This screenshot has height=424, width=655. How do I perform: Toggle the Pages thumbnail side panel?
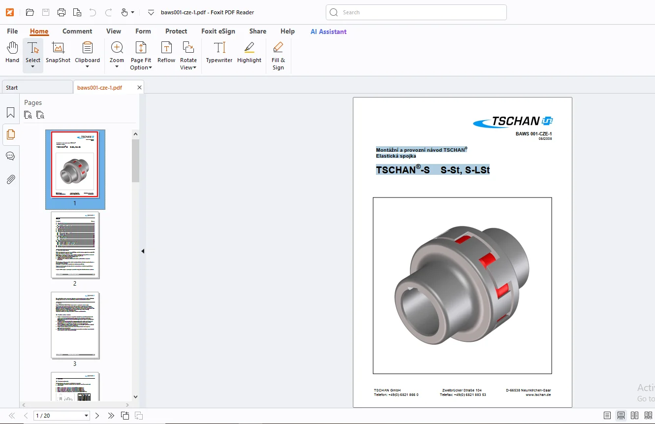click(x=10, y=134)
